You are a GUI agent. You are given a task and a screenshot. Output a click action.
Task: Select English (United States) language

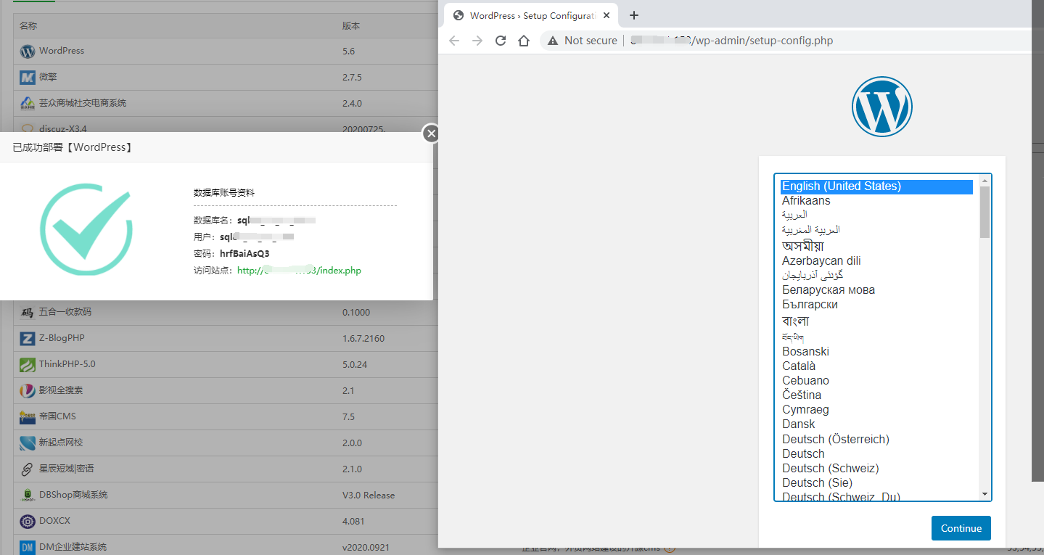tap(876, 186)
